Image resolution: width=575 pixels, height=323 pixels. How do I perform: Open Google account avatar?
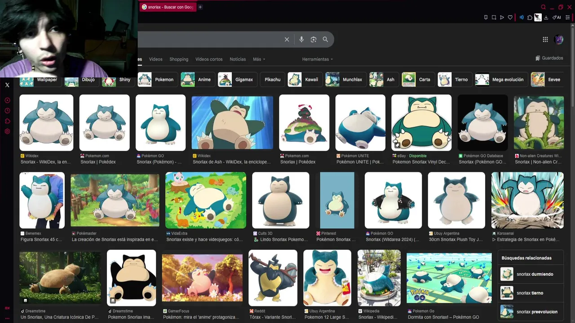[559, 39]
